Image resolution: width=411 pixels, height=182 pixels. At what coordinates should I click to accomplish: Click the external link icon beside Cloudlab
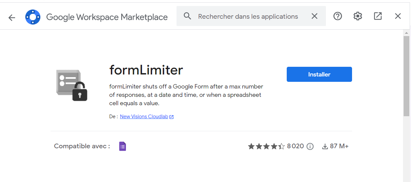172,117
